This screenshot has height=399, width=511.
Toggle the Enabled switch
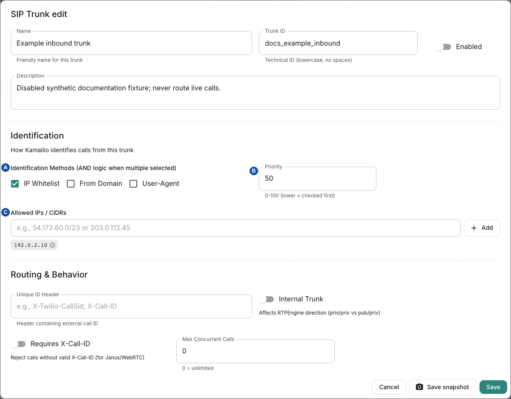[x=443, y=47]
